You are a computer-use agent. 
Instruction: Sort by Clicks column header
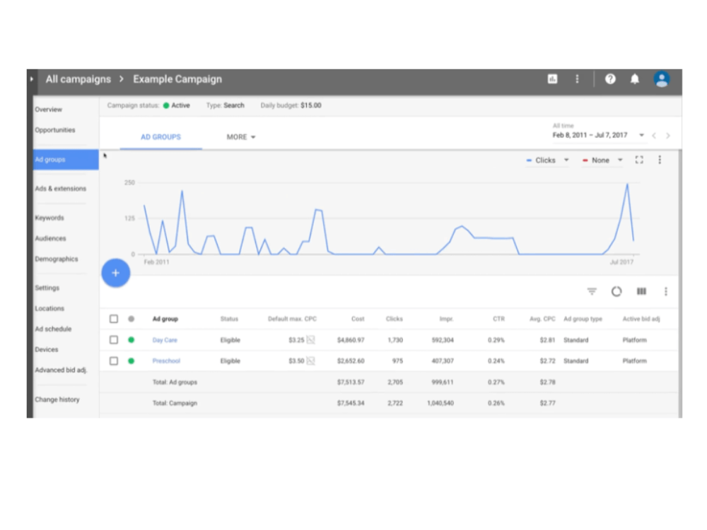coord(394,319)
